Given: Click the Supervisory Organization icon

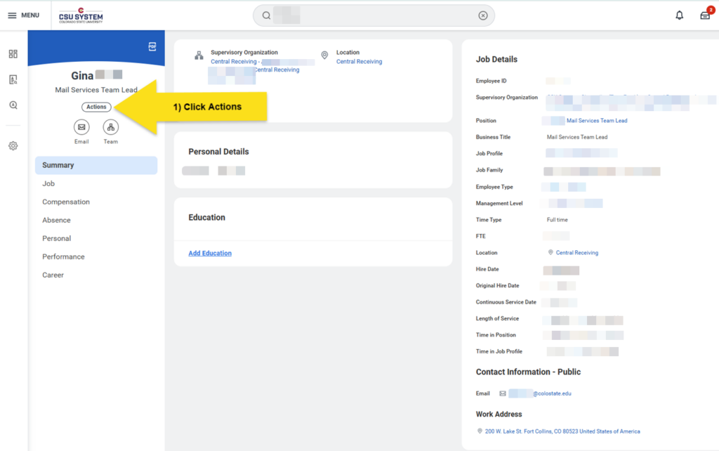Looking at the screenshot, I should coord(199,55).
